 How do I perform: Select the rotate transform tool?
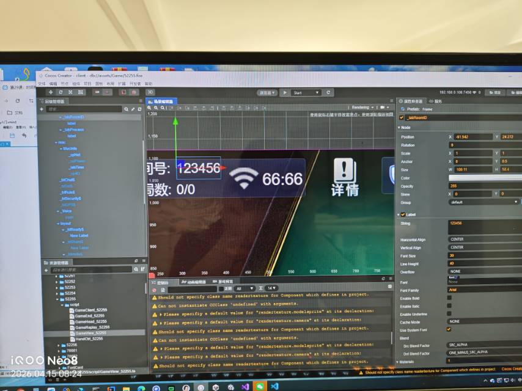click(61, 92)
